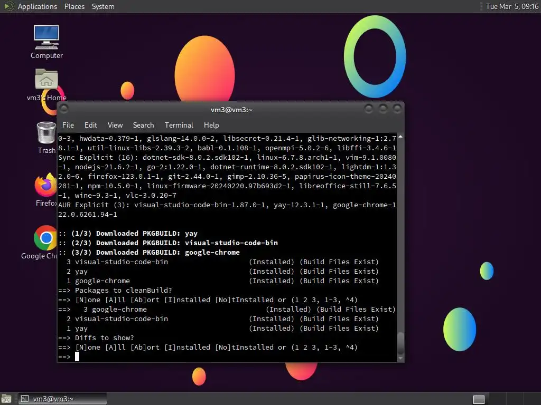Click the row '3 visual-studio-code-bin'
This screenshot has width=541, height=405.
(222, 262)
